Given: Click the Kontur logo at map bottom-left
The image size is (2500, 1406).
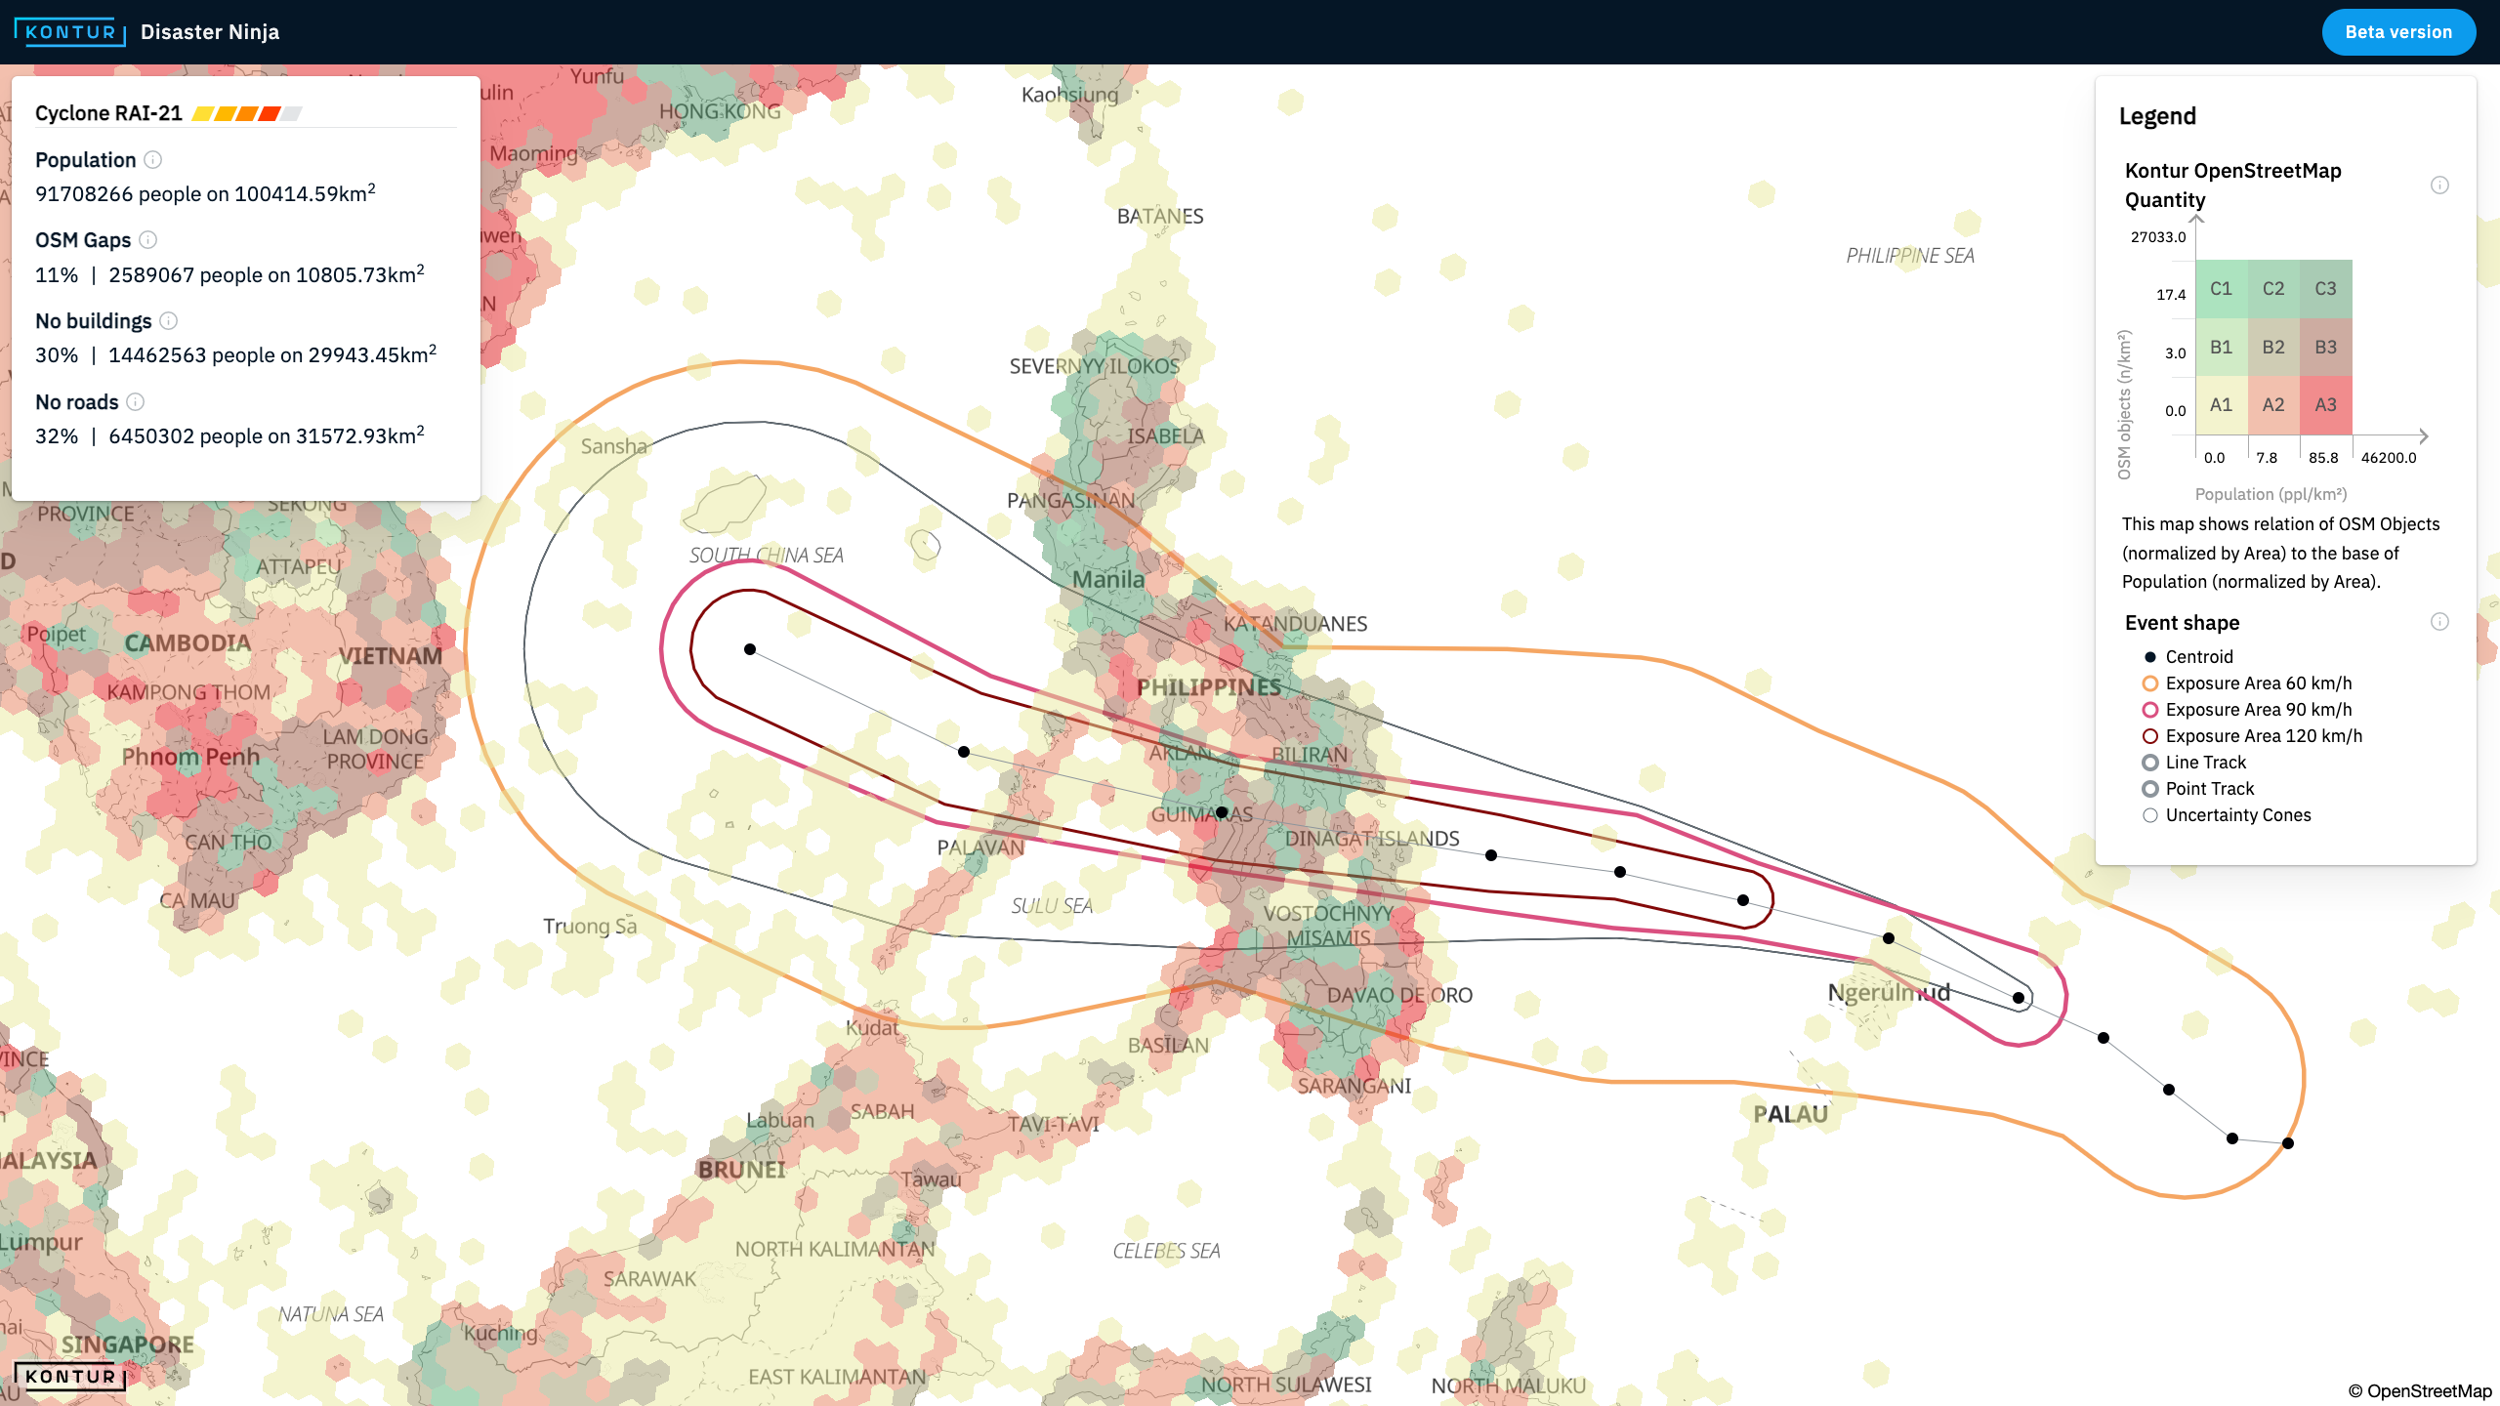Looking at the screenshot, I should [x=70, y=1377].
